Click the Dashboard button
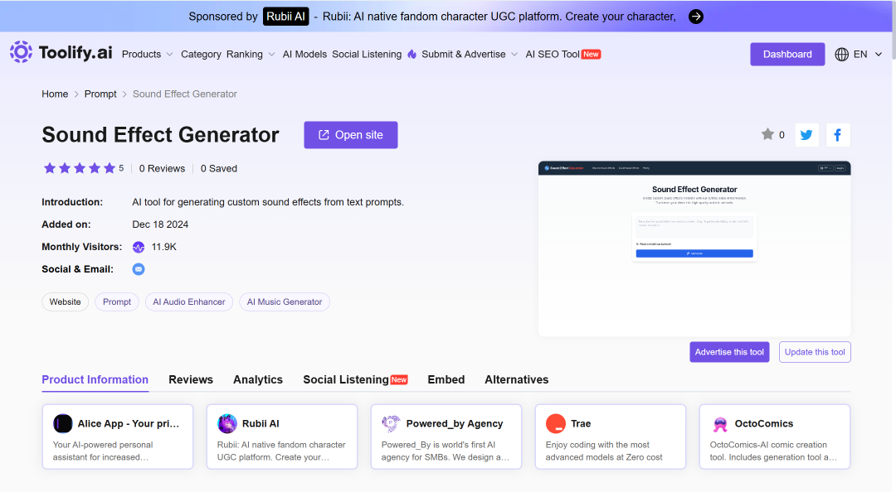Image resolution: width=896 pixels, height=492 pixels. (786, 54)
